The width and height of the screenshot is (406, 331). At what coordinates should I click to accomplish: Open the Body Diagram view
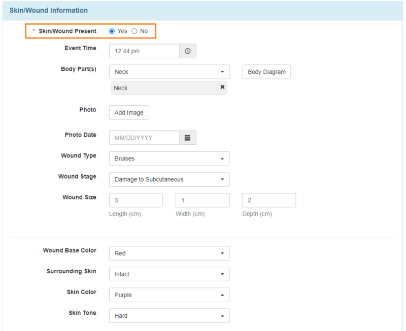(266, 71)
